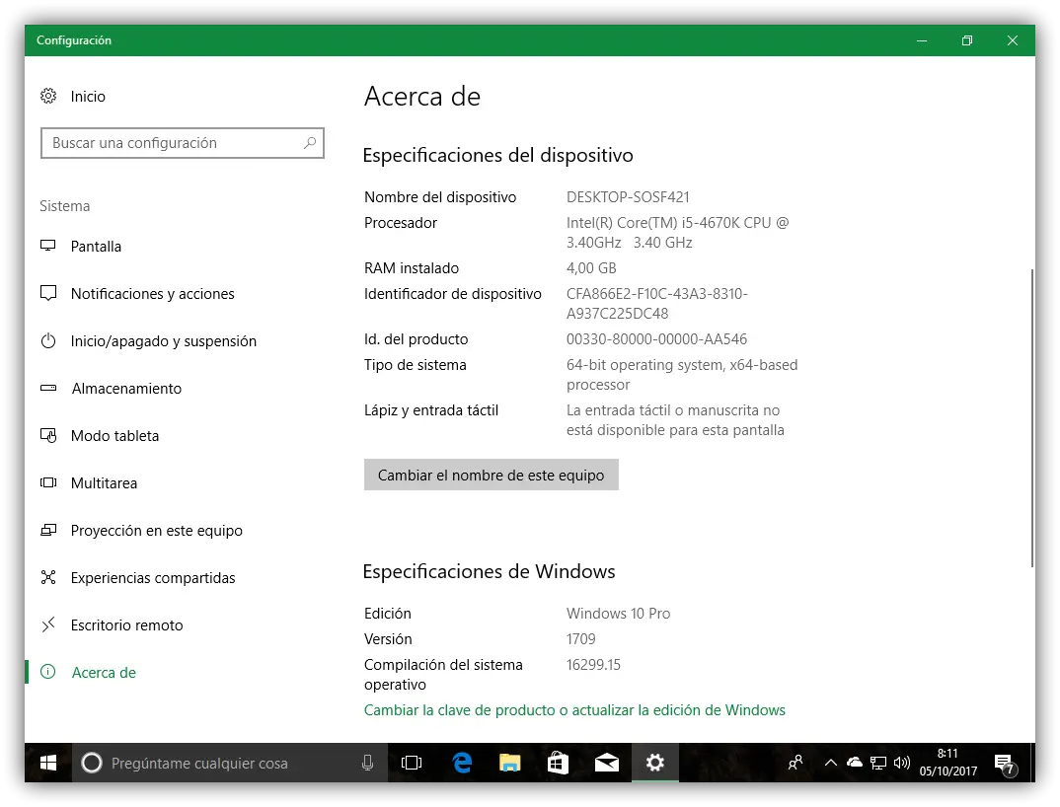This screenshot has height=807, width=1060.
Task: Open the People icon in the tray
Action: tap(795, 763)
